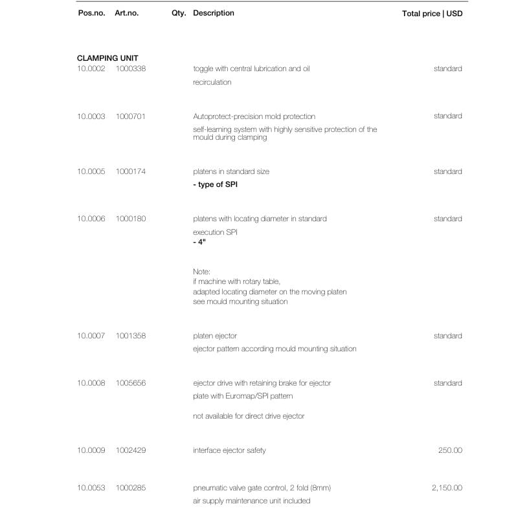This screenshot has height=515, width=527.
Task: Click position number 10.0002
Action: 91,69
